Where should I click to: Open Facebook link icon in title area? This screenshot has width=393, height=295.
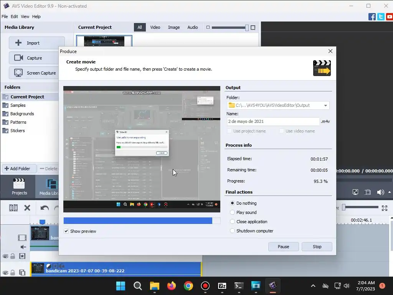click(x=372, y=17)
